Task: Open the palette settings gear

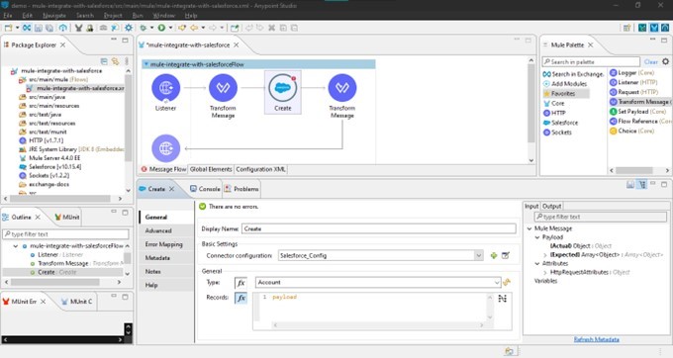Action: tap(665, 61)
